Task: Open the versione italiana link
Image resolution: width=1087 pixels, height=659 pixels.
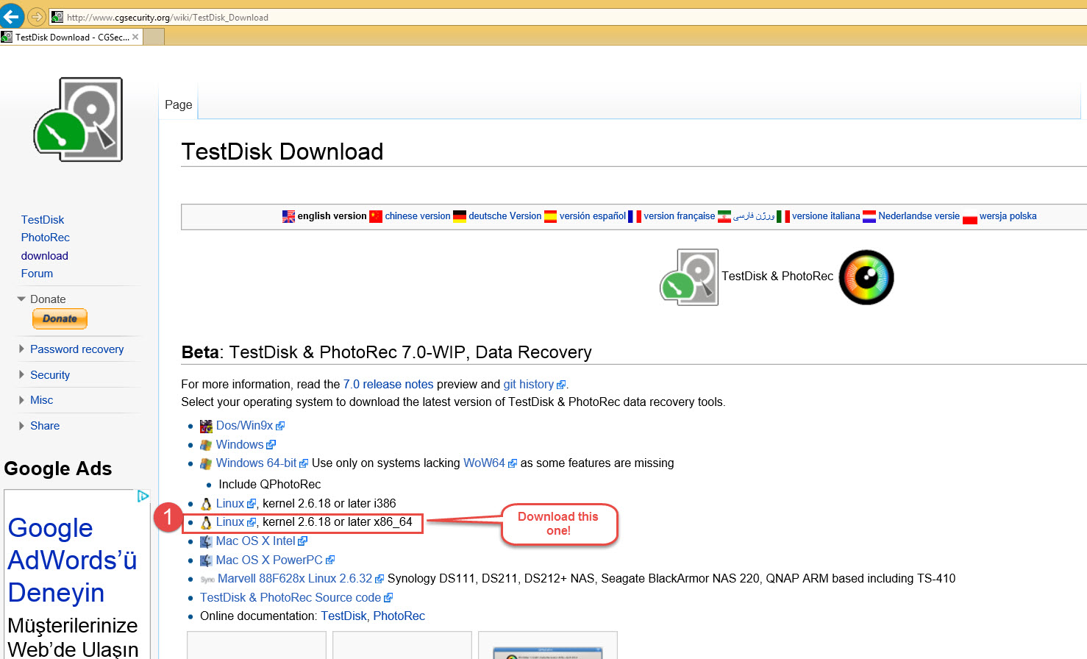Action: pos(826,216)
